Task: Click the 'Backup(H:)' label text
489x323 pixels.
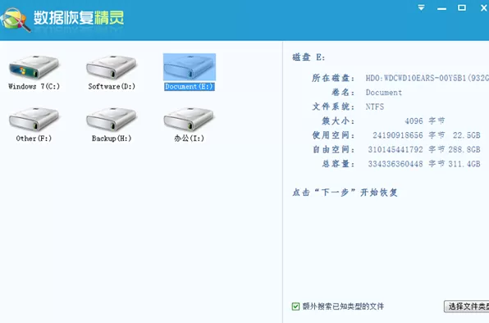Action: 112,139
